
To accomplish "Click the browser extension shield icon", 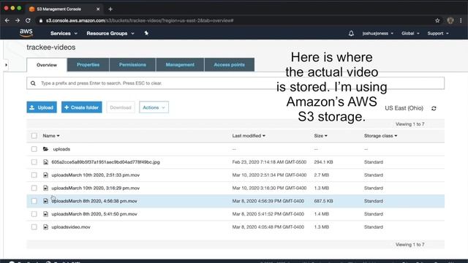I will coord(450,20).
